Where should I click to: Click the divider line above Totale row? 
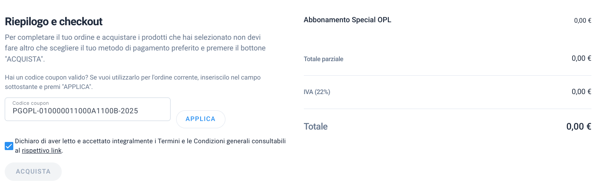point(447,109)
